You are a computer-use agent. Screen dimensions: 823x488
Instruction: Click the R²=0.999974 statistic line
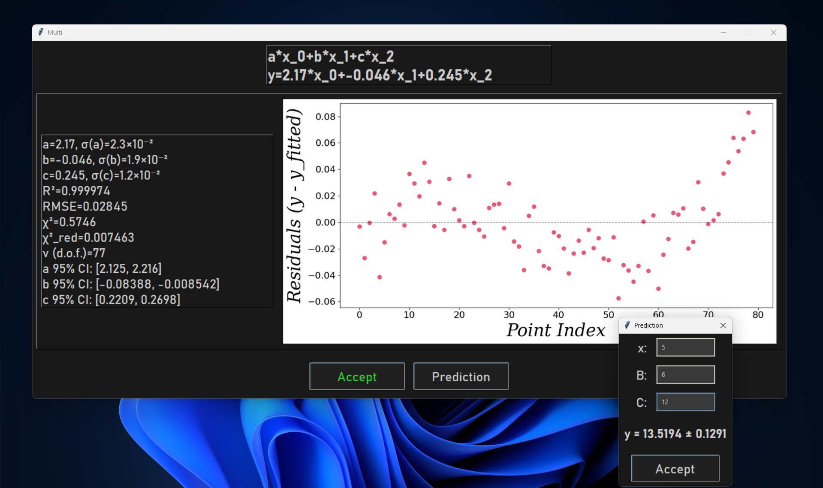(x=76, y=191)
